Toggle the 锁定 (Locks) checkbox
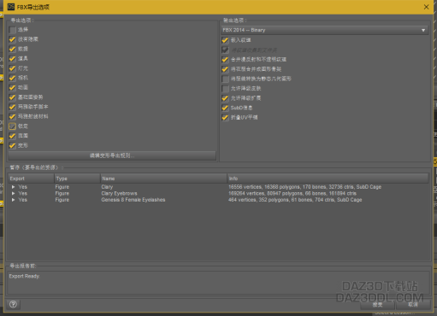 click(x=12, y=126)
